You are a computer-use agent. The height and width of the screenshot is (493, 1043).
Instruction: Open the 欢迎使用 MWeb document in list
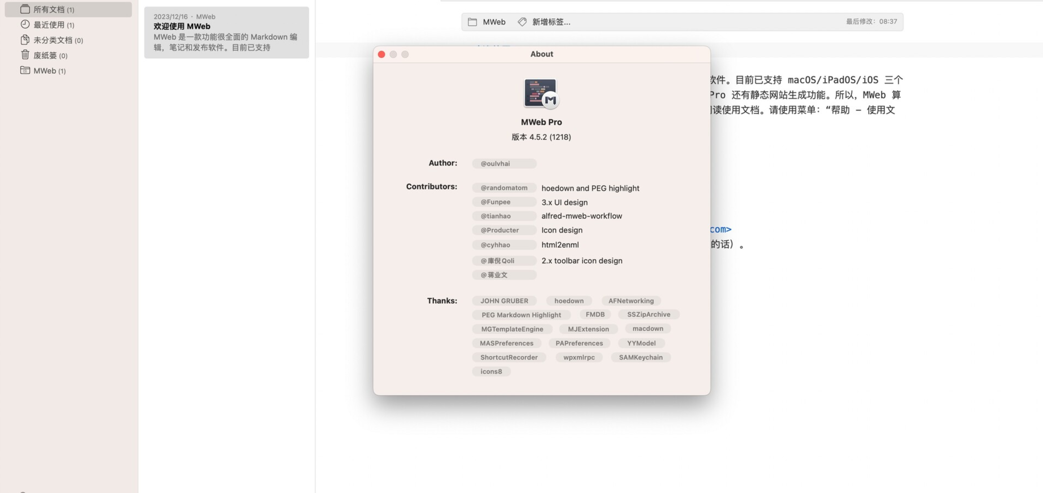[x=226, y=32]
